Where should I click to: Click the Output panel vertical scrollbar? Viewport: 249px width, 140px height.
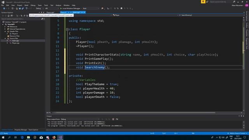click(x=244, y=124)
